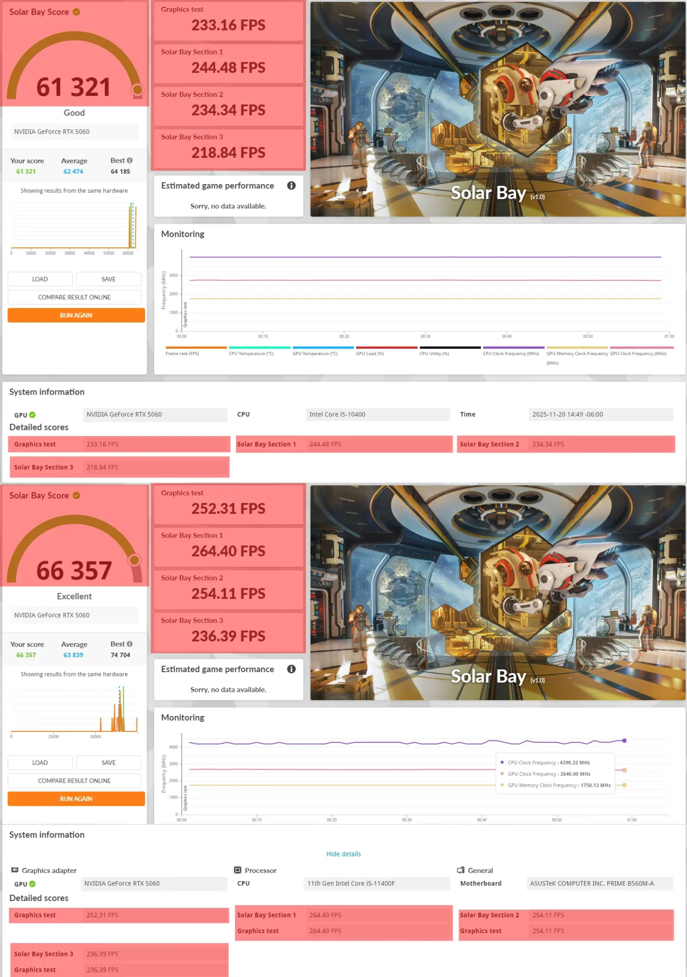Viewport: 687px width, 977px height.
Task: Click the Monitoring heading above the upper chart
Action: point(183,234)
